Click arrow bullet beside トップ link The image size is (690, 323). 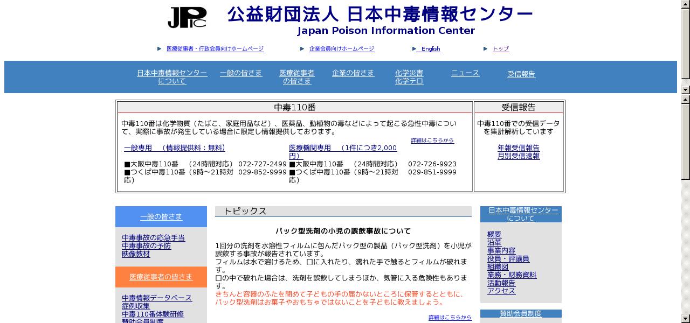[487, 49]
